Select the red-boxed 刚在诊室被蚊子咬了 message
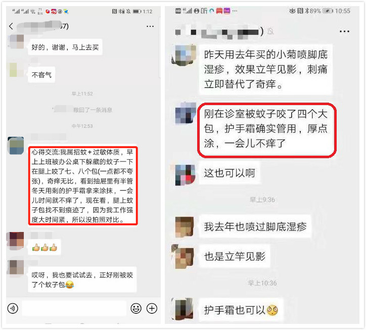 point(267,130)
